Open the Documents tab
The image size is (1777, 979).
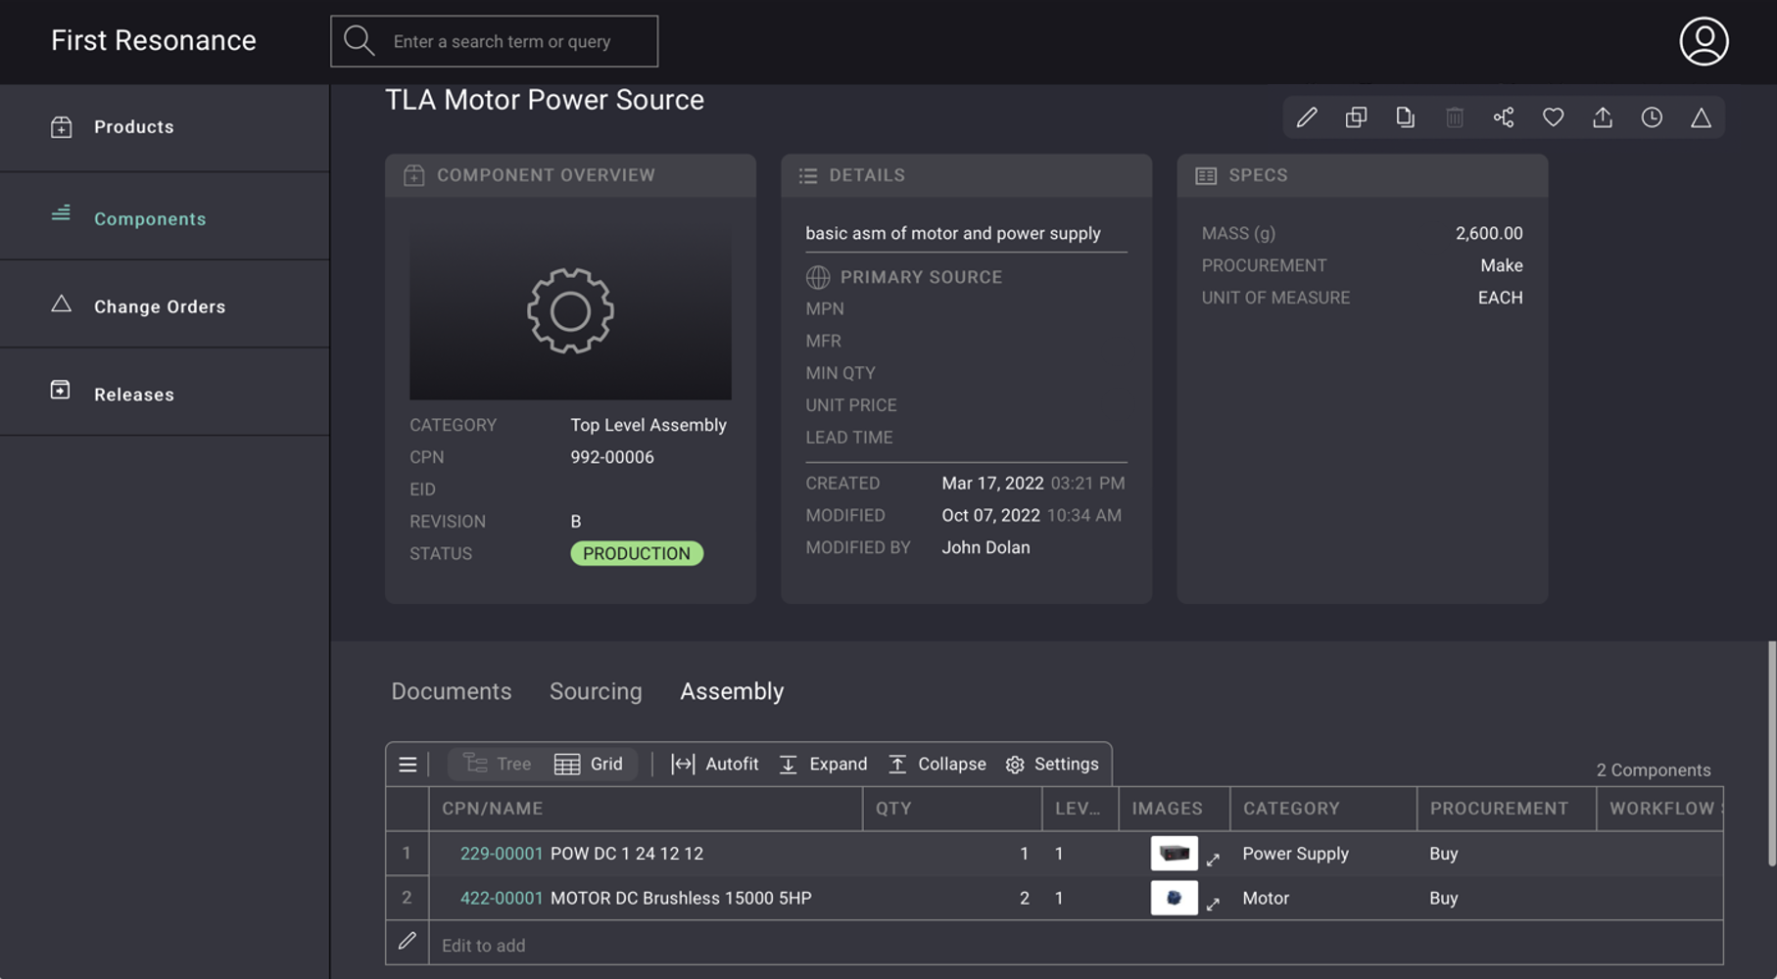[451, 691]
